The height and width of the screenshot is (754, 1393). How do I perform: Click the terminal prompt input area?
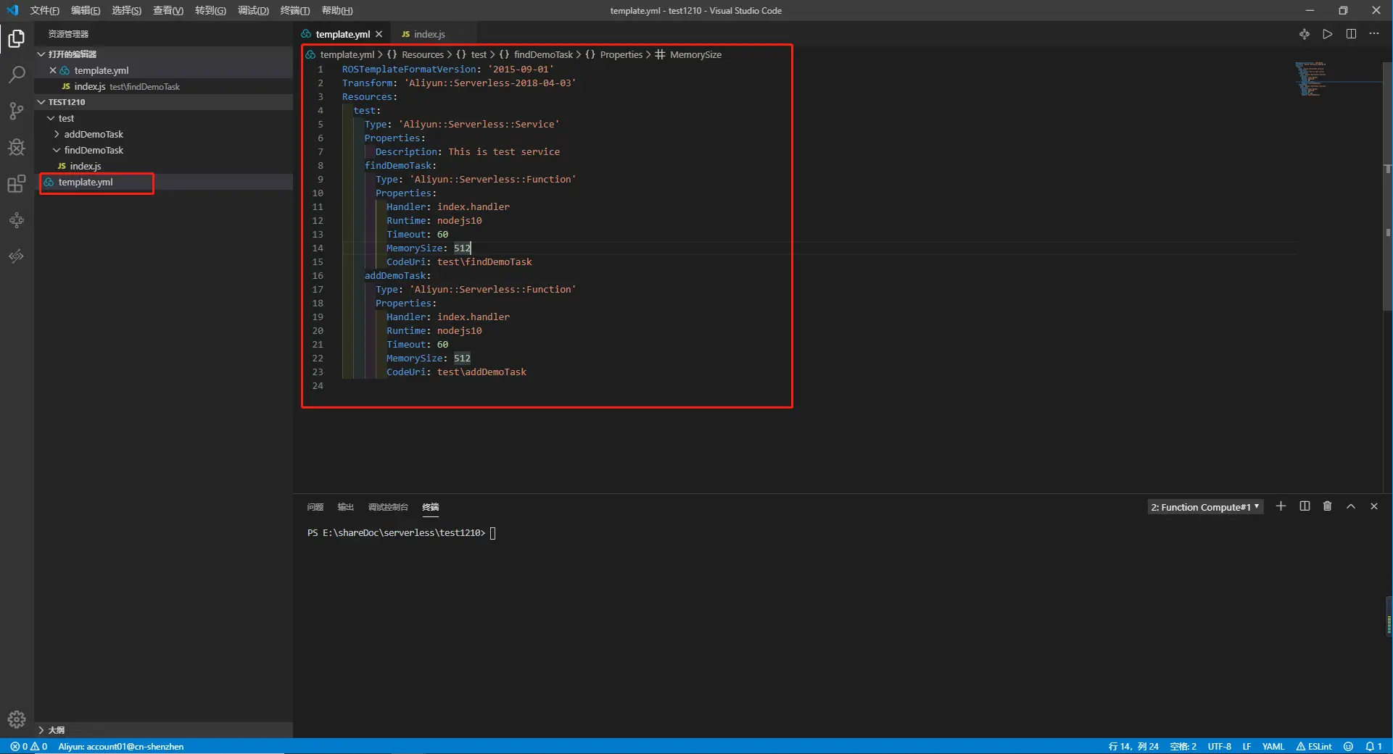click(492, 533)
